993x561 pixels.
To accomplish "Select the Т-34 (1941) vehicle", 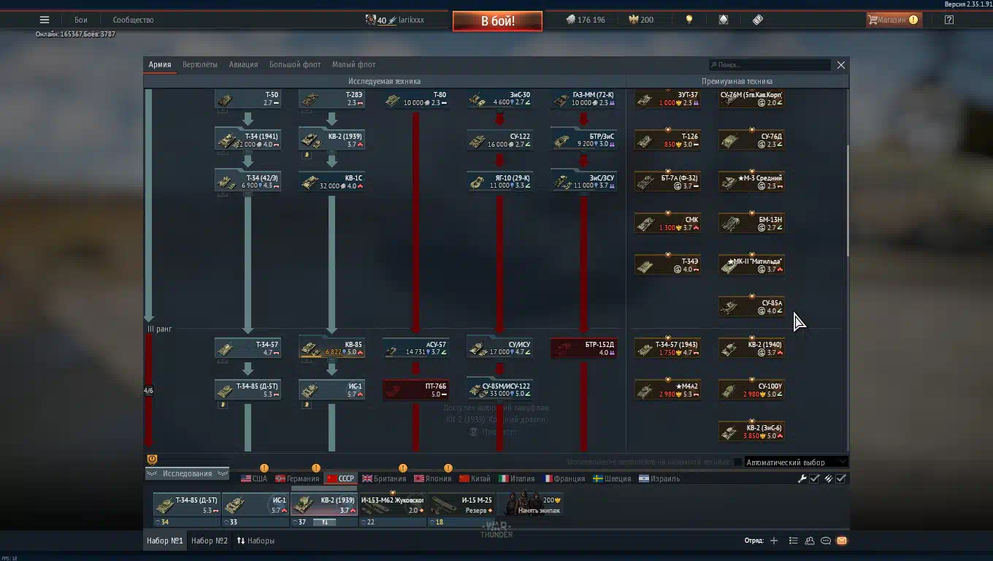I will pyautogui.click(x=248, y=140).
